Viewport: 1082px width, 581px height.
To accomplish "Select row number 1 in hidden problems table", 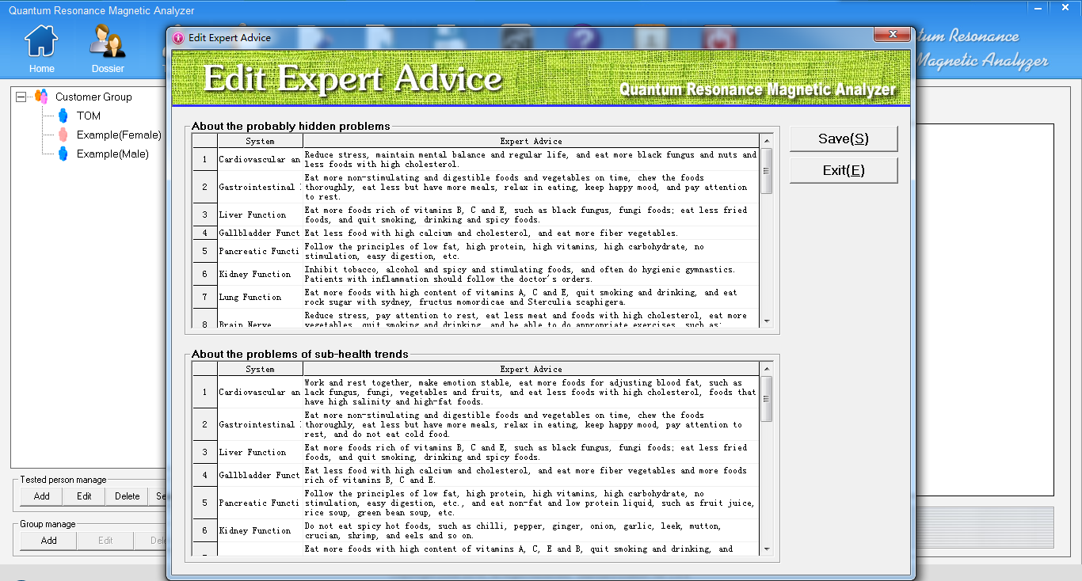I will pos(204,159).
